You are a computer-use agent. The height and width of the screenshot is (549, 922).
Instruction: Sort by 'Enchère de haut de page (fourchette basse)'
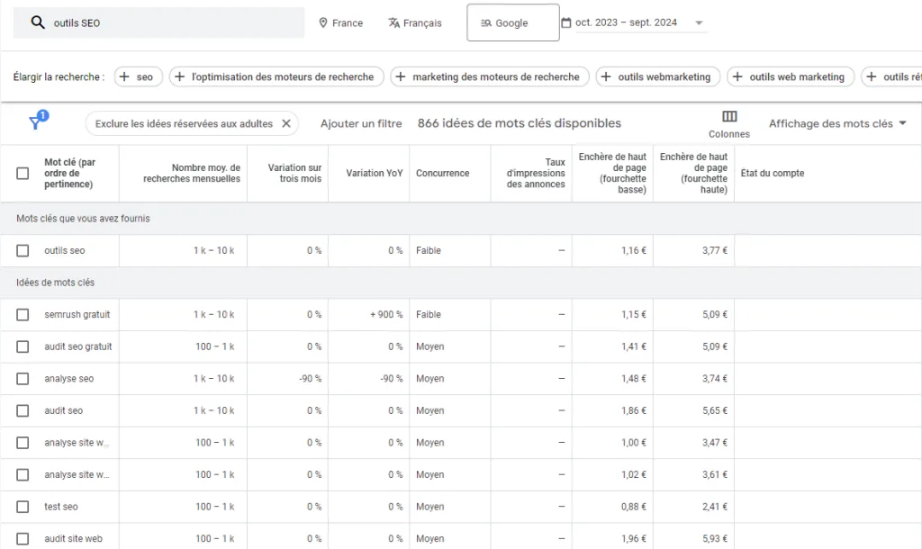[612, 174]
